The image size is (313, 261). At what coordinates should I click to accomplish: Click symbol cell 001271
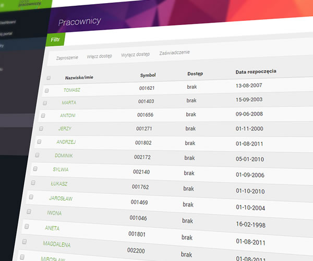tap(144, 128)
